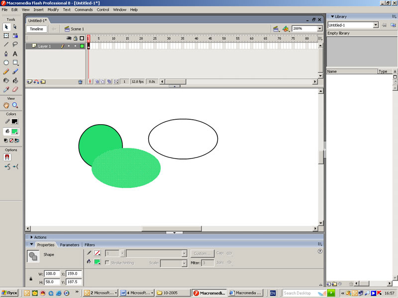Toggle Snap to Objects magnet option

pos(7,157)
